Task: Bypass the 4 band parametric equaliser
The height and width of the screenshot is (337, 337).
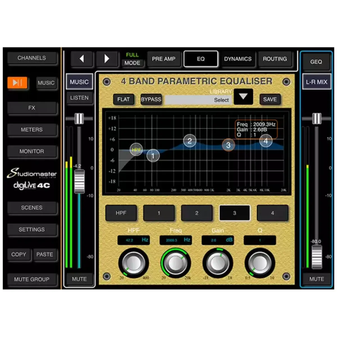Action: click(x=151, y=99)
